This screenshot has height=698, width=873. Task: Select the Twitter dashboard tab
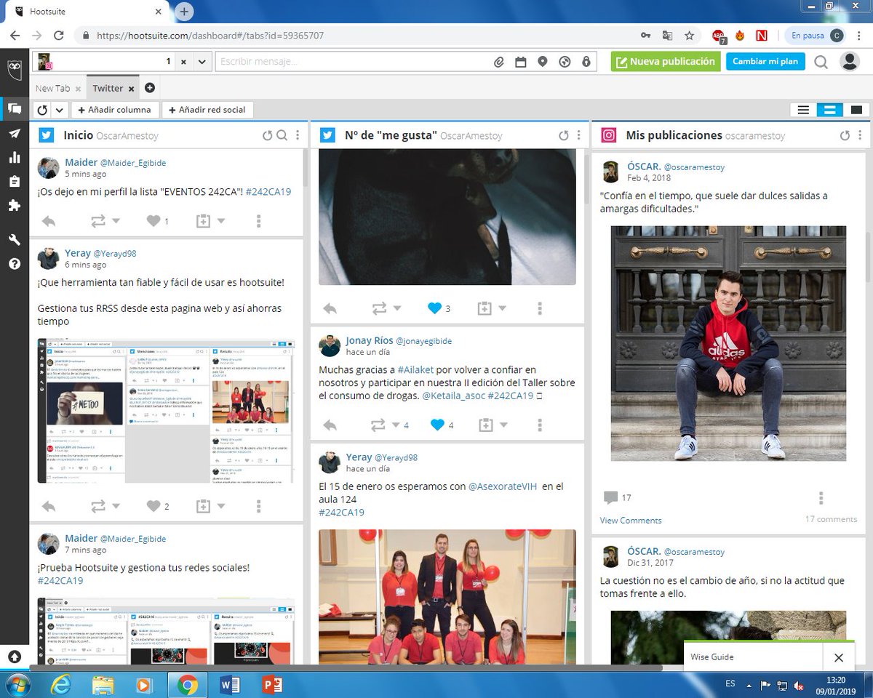point(108,88)
